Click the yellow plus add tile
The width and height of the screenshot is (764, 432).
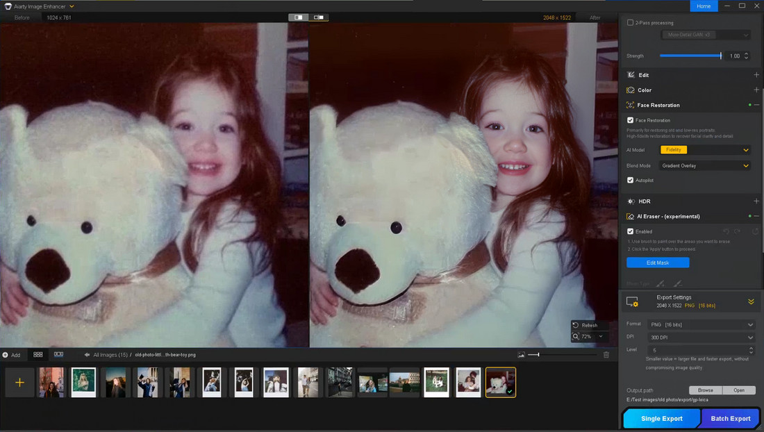tap(19, 382)
